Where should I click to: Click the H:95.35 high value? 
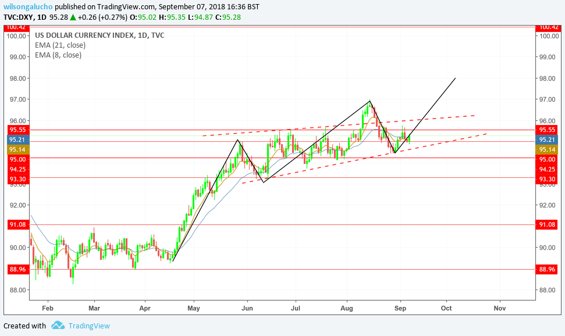coord(172,17)
